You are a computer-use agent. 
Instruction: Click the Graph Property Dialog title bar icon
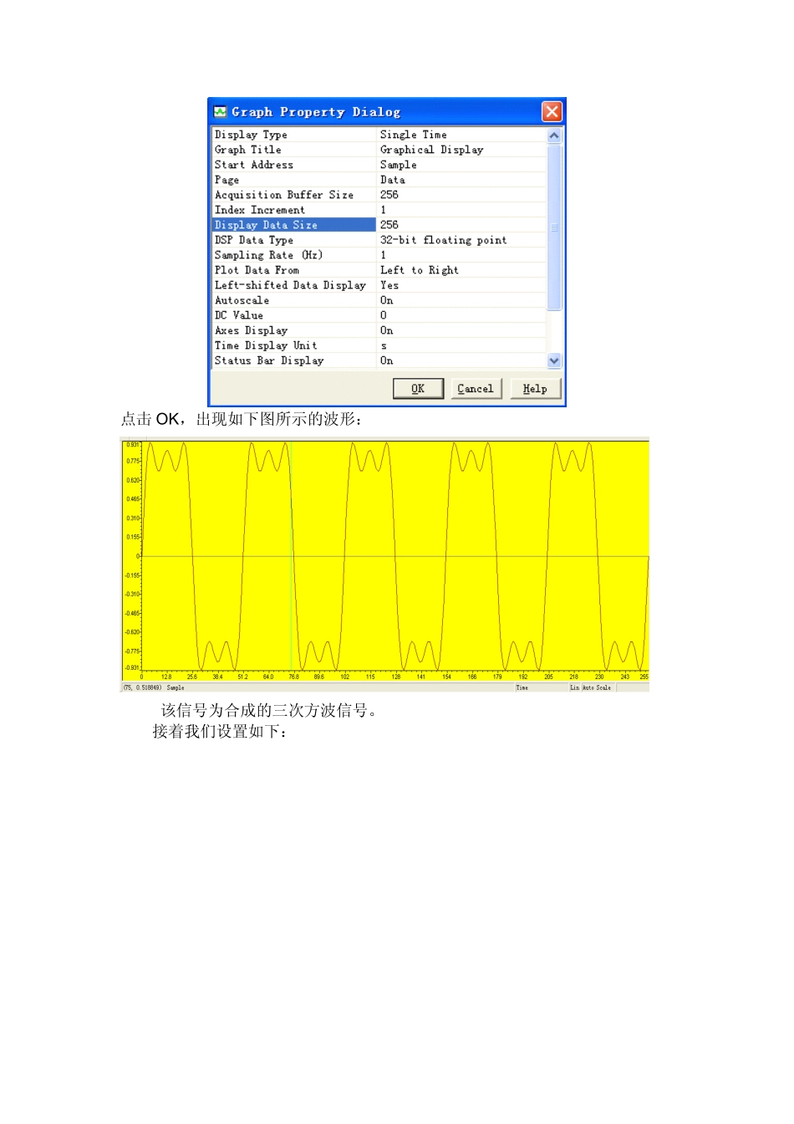pos(221,111)
